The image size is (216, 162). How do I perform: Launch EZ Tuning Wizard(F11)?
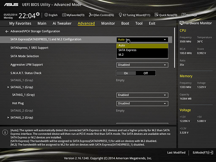(134, 15)
